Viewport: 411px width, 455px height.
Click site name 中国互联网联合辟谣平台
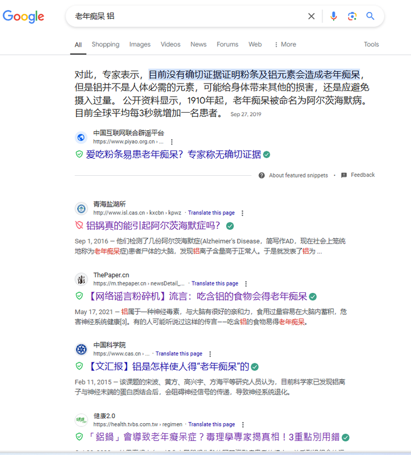(x=128, y=133)
